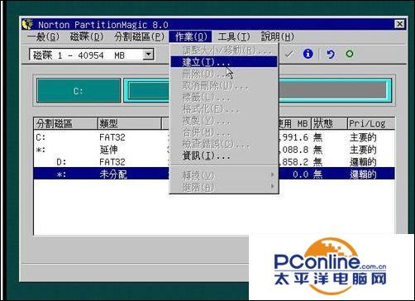This screenshot has height=301, width=415.
Task: Select the D: FAT32 partition row
Action: pos(214,162)
